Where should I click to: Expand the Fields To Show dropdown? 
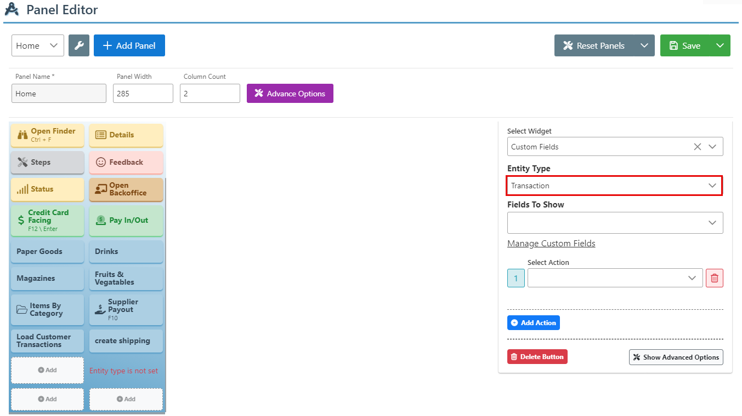[614, 223]
